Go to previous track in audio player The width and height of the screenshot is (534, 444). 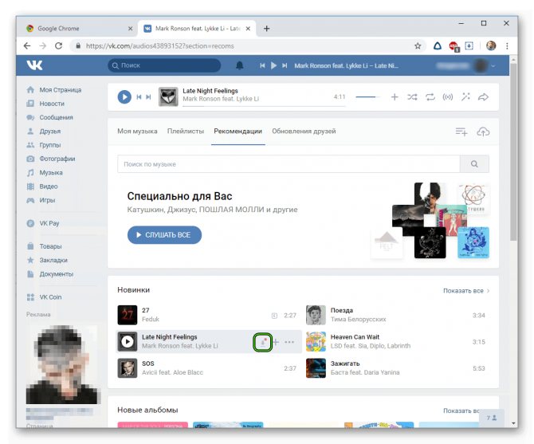click(x=139, y=97)
